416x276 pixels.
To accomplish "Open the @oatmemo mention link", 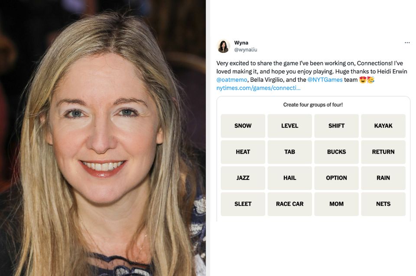I will pyautogui.click(x=231, y=80).
